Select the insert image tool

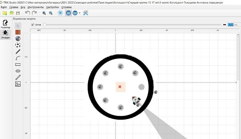(x=18, y=84)
